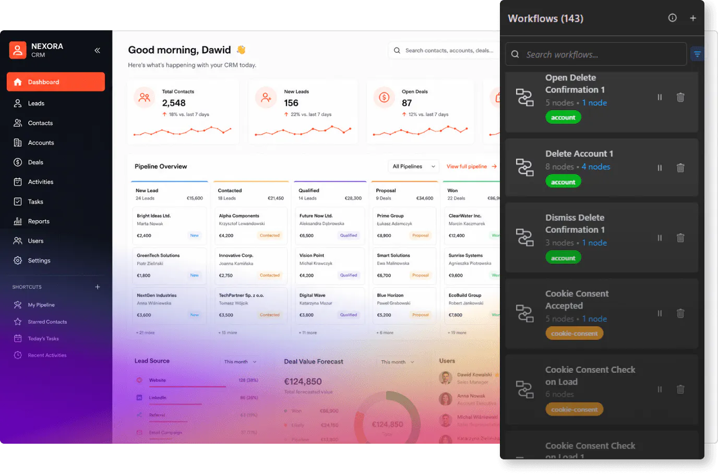Open Deal Value Forecast This month dropdown
The image size is (718, 474).
point(398,362)
